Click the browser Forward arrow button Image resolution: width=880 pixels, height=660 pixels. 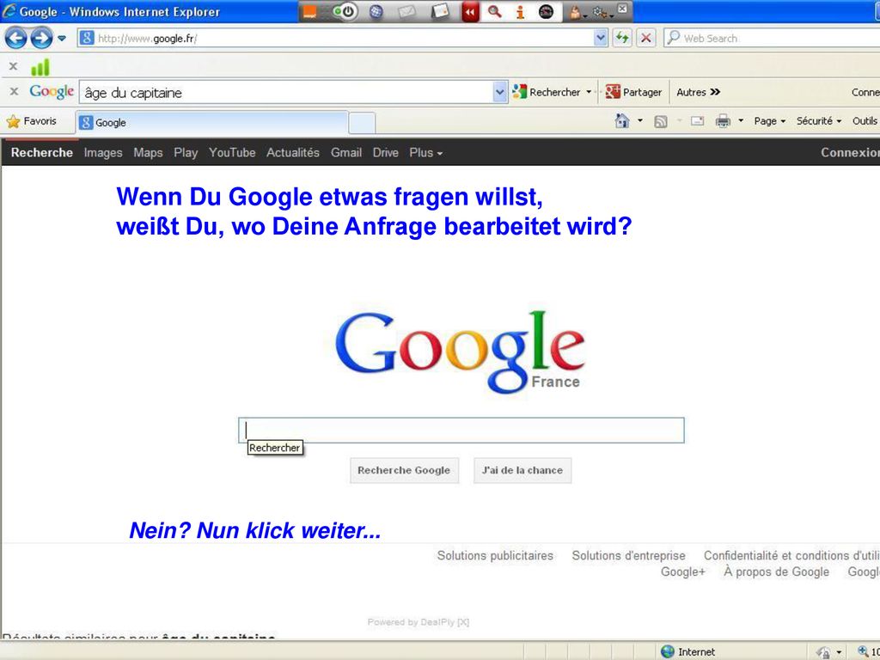tap(41, 38)
